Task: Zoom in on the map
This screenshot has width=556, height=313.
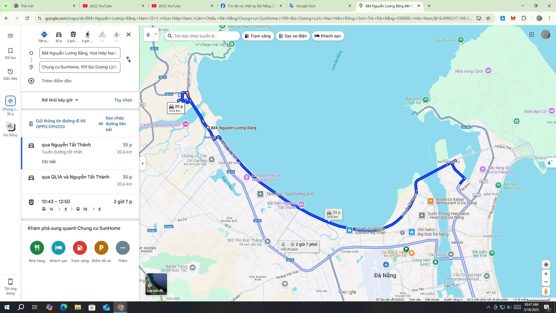Action: (x=546, y=274)
